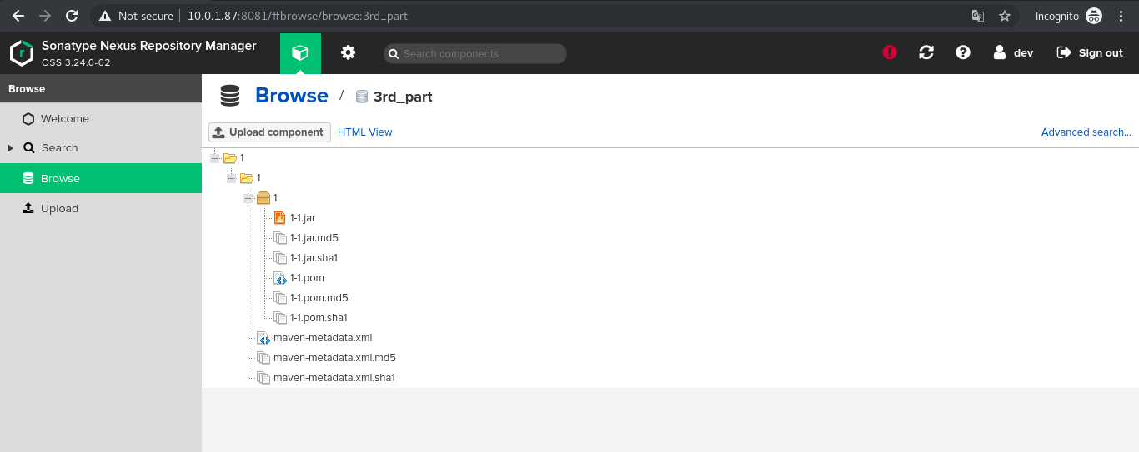The image size is (1139, 452).
Task: Click the Sonatype Nexus logo icon
Action: tap(21, 53)
